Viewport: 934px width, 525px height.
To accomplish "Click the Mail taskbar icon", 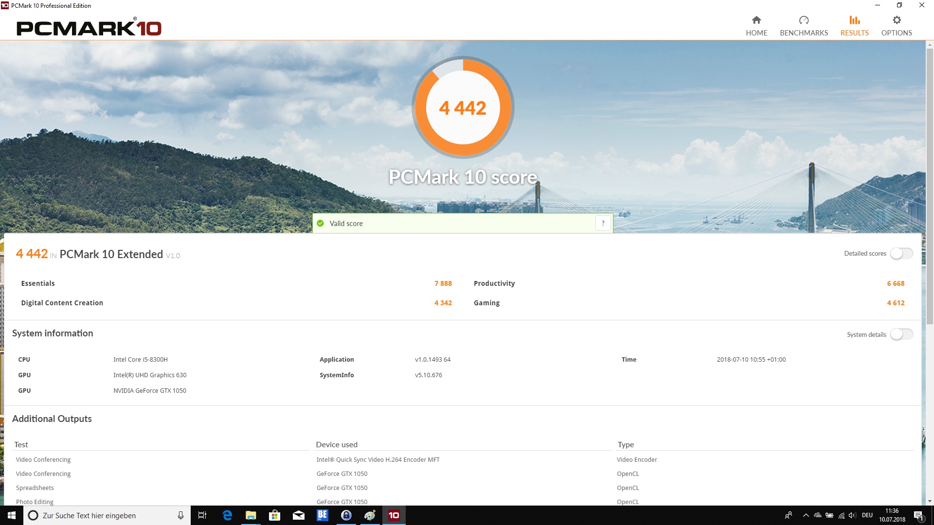I will pos(298,515).
